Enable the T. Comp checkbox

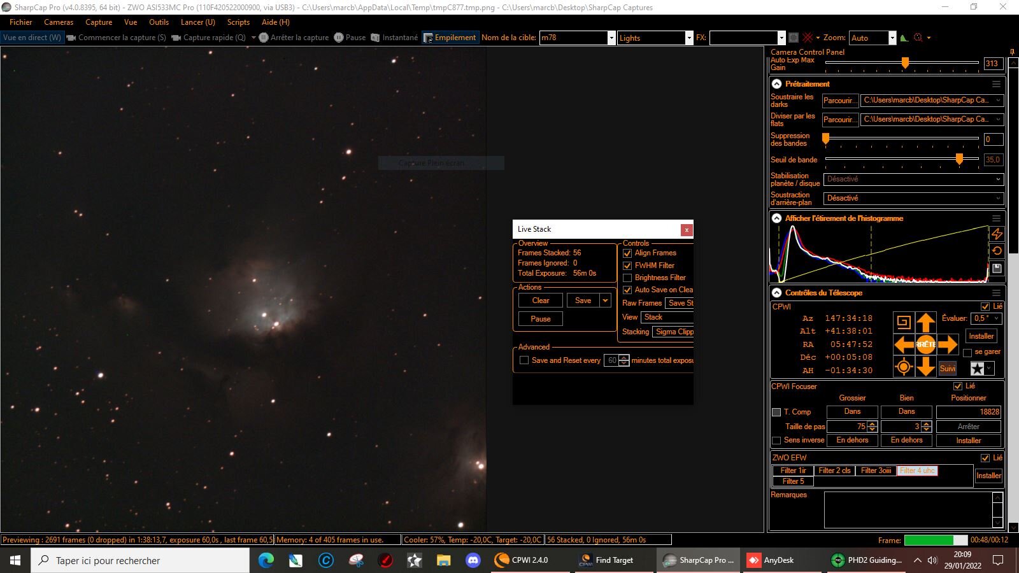776,412
